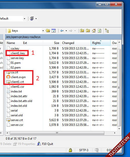Click the server.crt certificate icon
The height and width of the screenshot is (157, 130).
8,120
